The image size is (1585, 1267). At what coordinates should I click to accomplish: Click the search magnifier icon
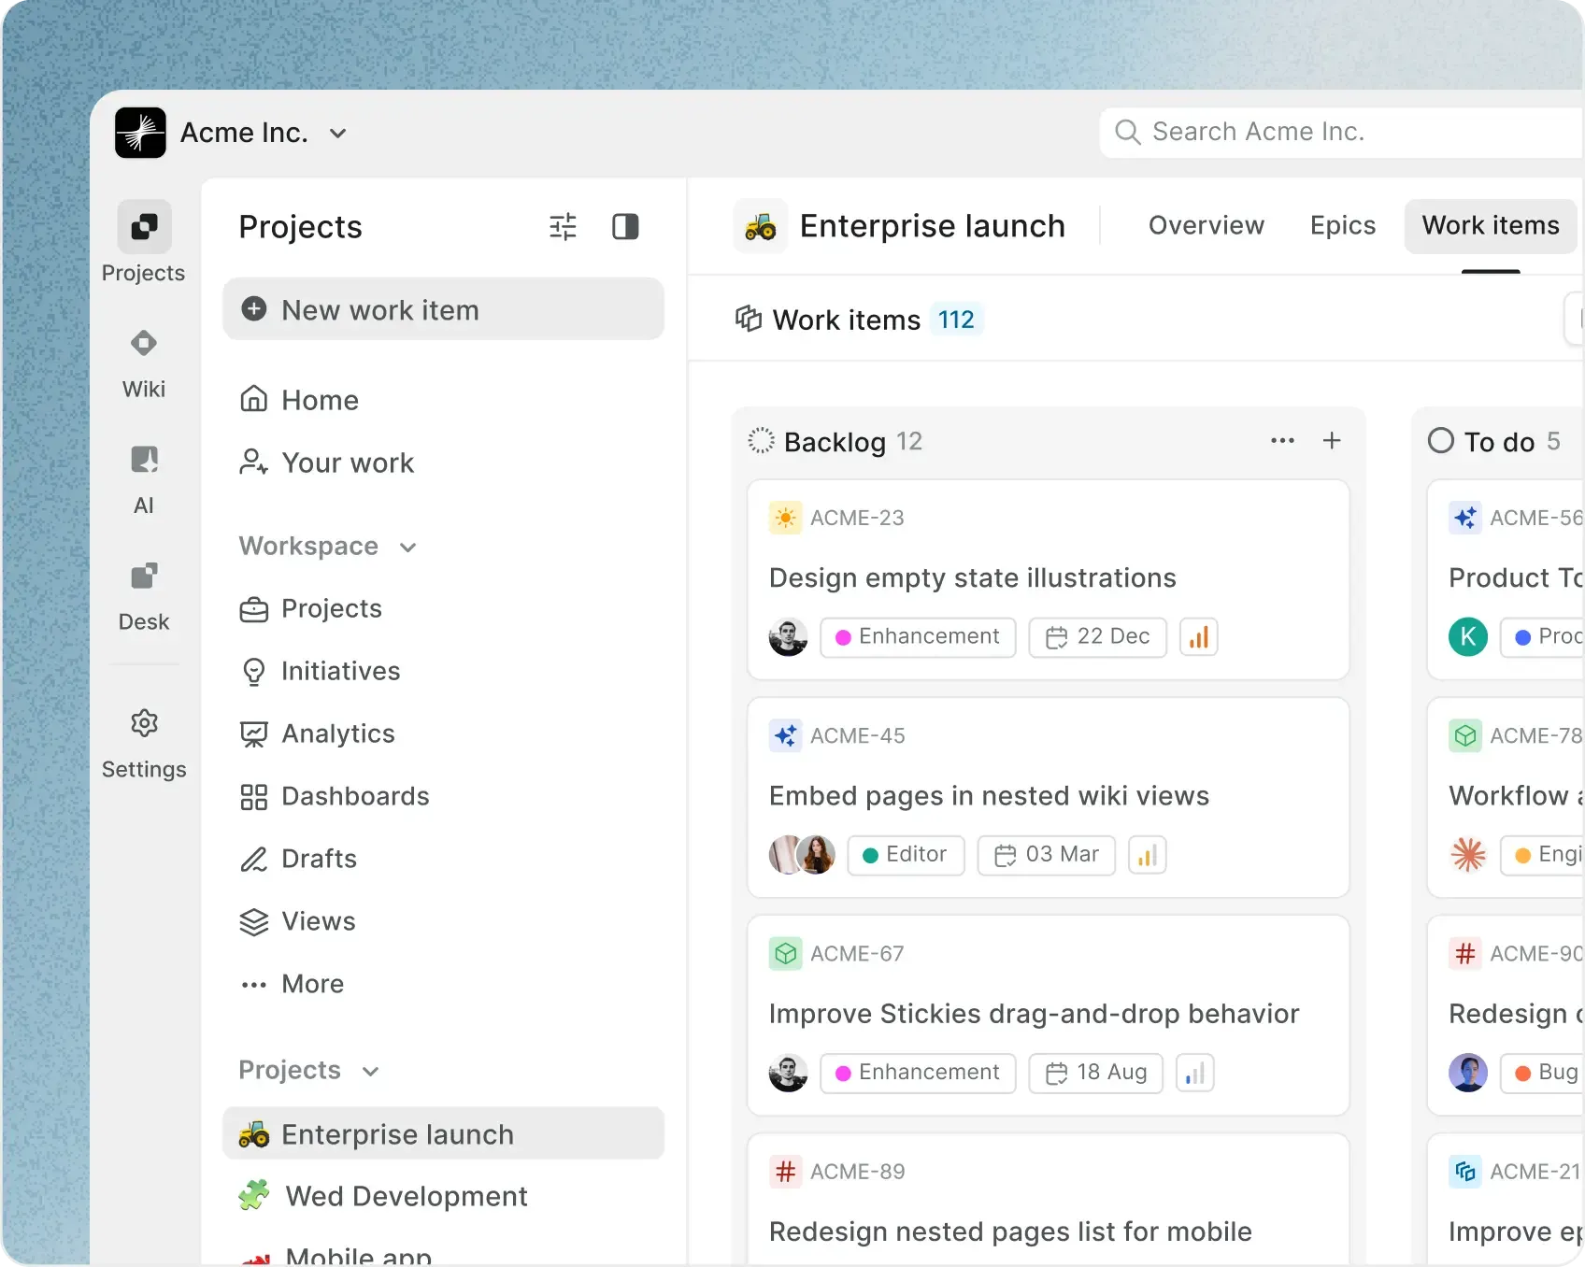click(x=1127, y=132)
